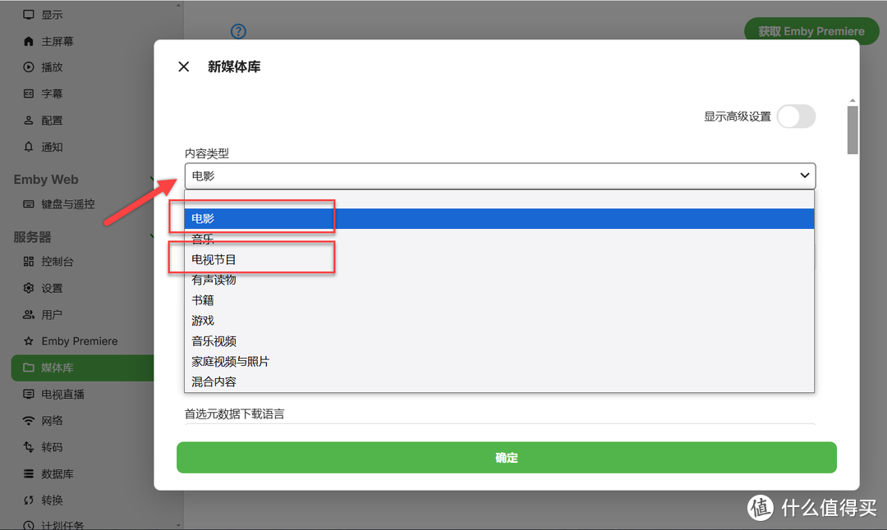
Task: Click the subtitles icon beside 字幕
Action: [28, 94]
